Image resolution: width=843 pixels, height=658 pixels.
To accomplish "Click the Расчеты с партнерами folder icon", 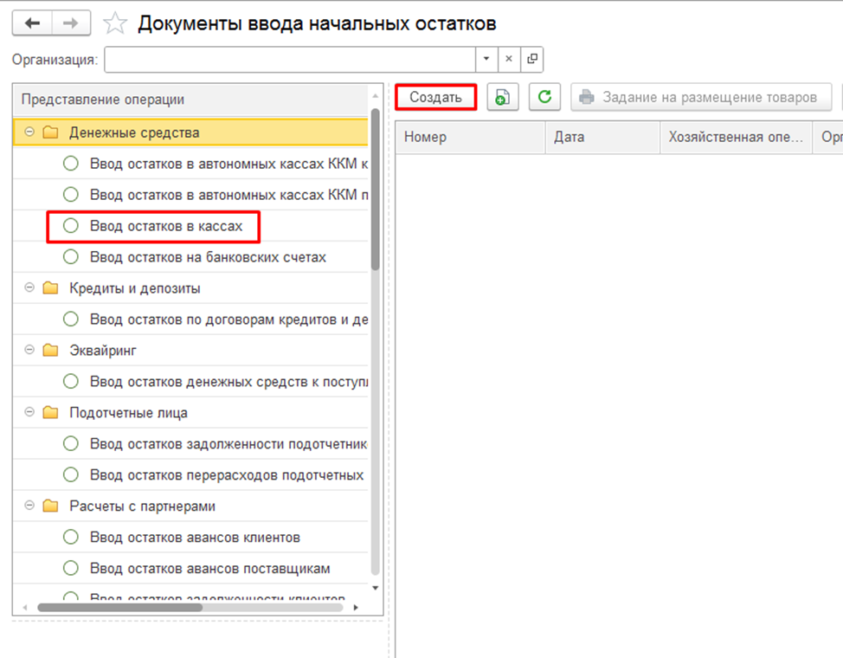I will coord(50,506).
